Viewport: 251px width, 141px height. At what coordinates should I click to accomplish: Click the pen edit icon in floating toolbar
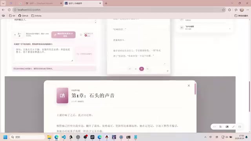point(233,127)
